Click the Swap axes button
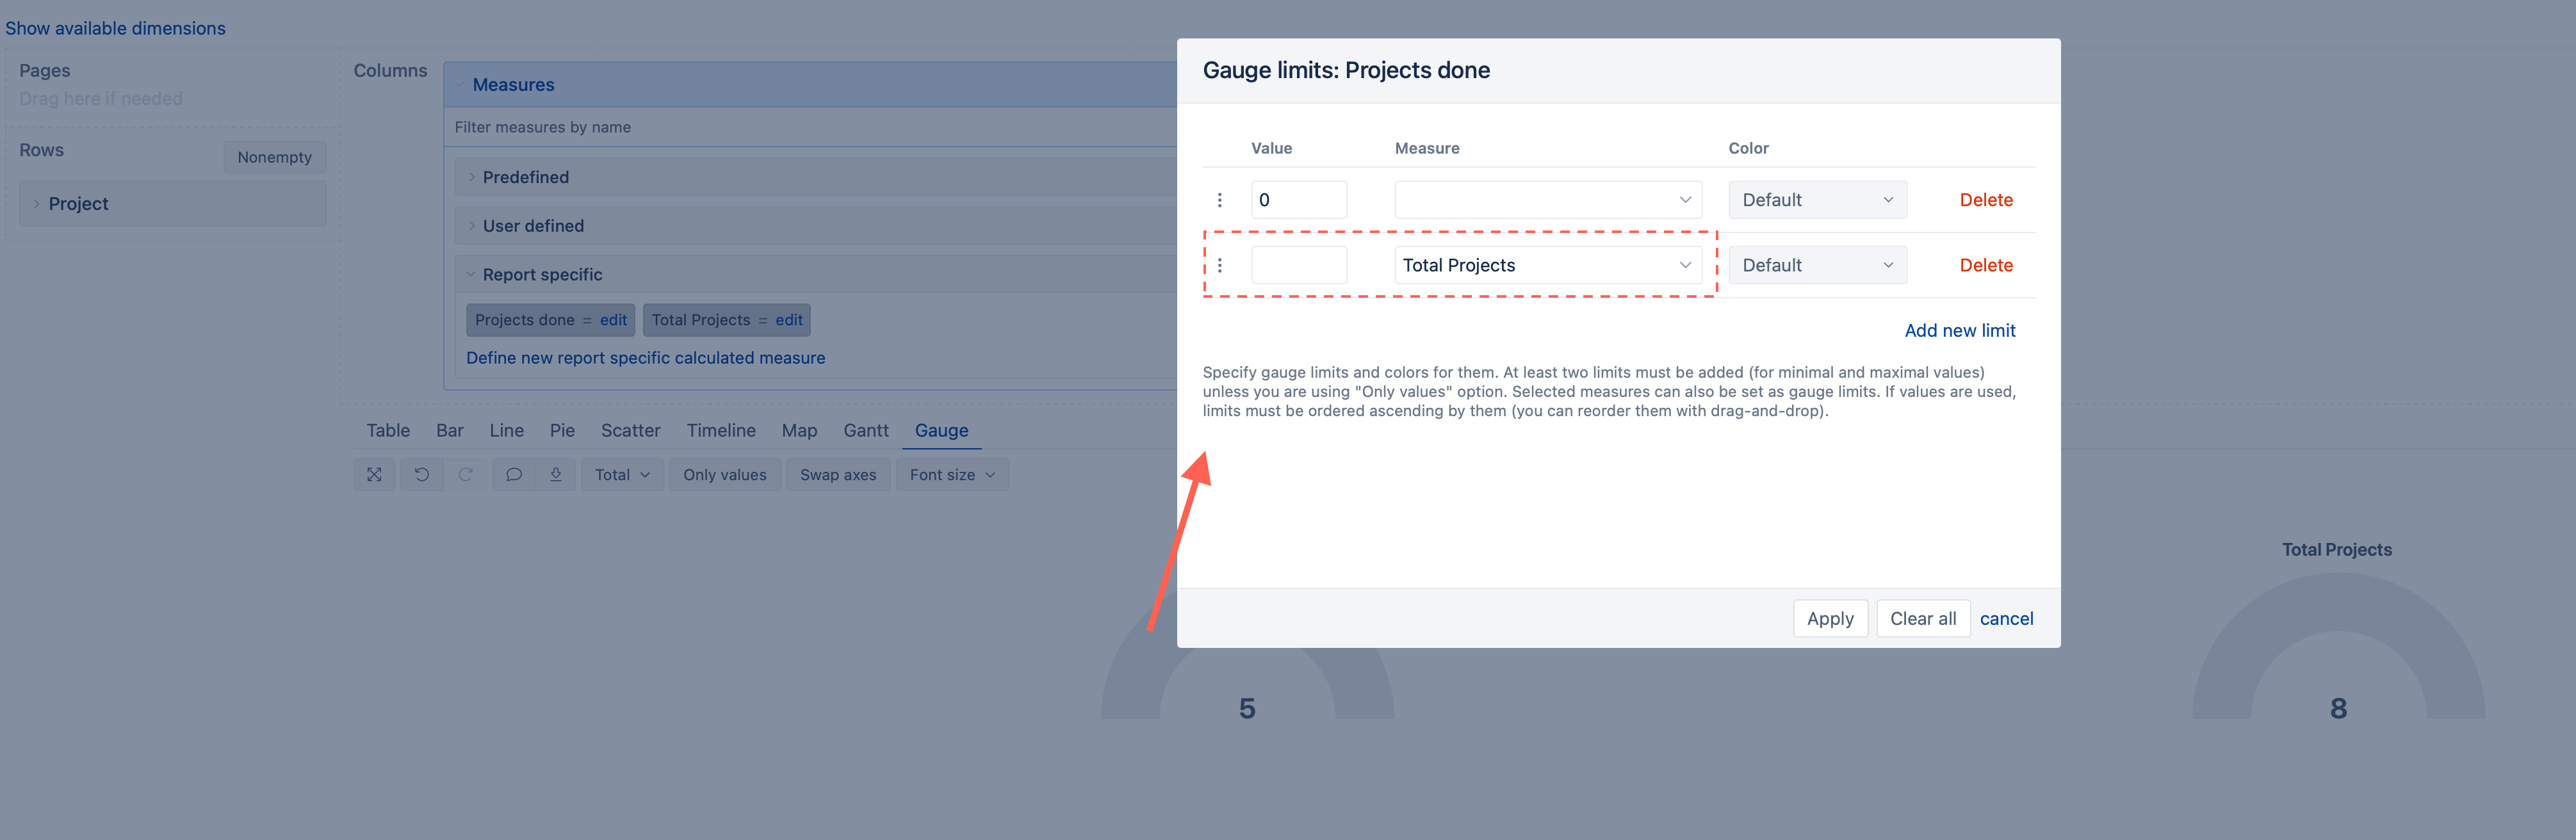This screenshot has height=840, width=2576. tap(838, 475)
